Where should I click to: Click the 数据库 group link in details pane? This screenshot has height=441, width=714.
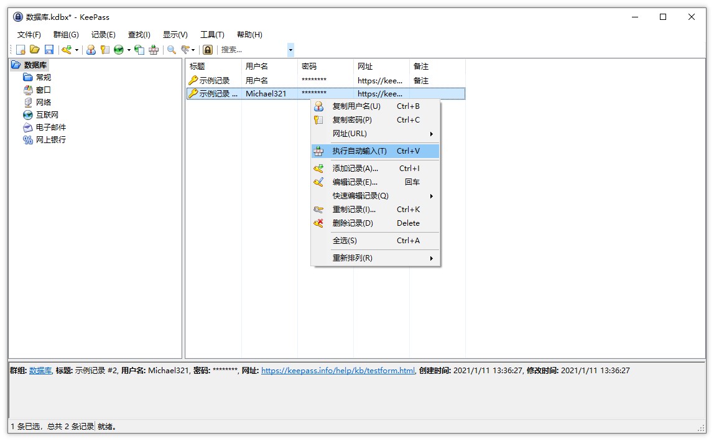pos(40,370)
